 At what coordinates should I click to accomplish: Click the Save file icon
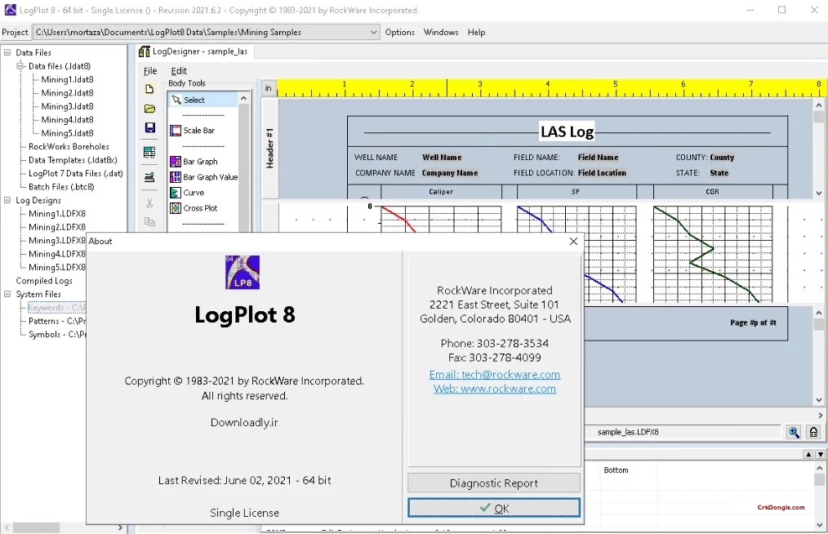coord(150,127)
